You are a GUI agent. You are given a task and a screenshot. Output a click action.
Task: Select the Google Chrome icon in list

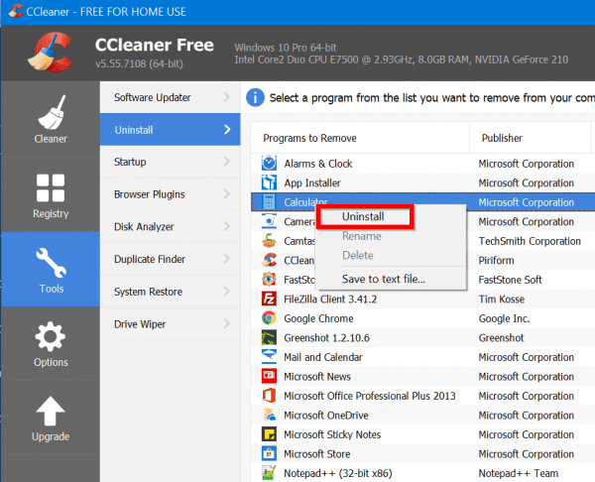(268, 318)
